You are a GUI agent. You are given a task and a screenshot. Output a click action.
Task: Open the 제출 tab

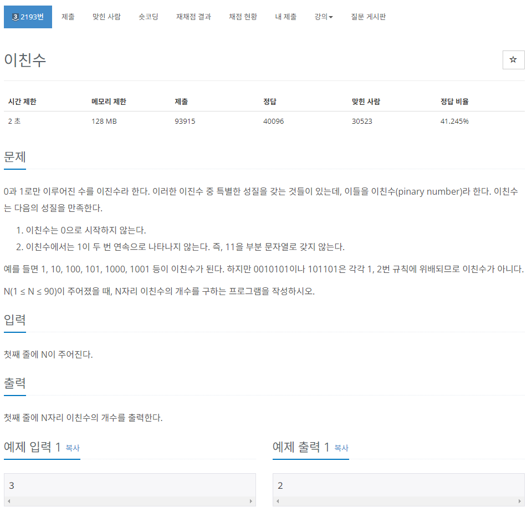click(x=68, y=17)
